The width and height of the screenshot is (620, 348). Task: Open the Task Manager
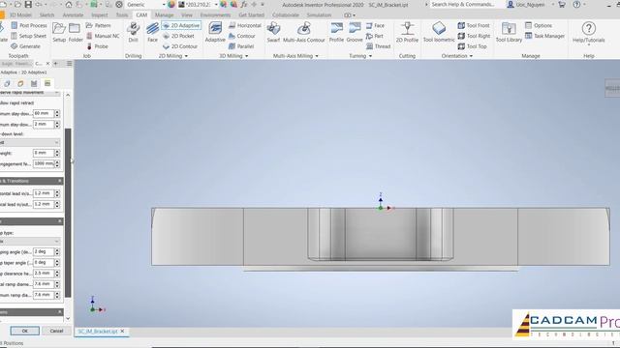pyautogui.click(x=544, y=36)
